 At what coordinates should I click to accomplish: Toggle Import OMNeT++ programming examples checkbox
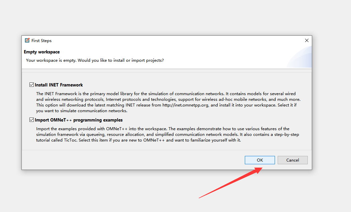click(31, 120)
